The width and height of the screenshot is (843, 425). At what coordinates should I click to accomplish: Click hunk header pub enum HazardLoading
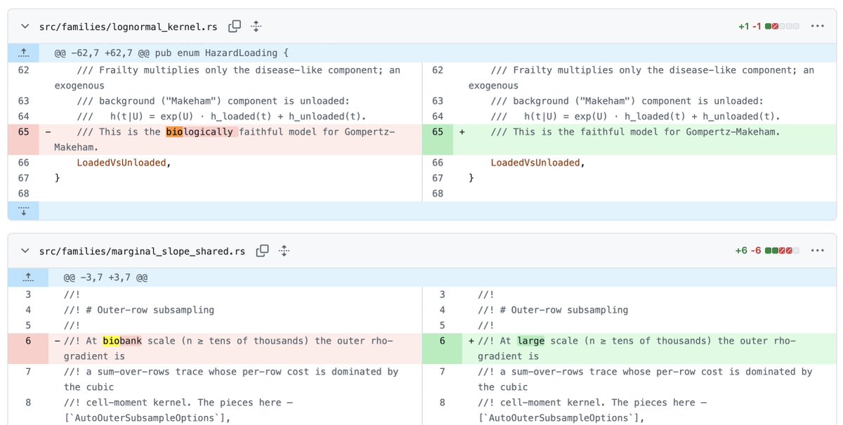click(x=171, y=53)
